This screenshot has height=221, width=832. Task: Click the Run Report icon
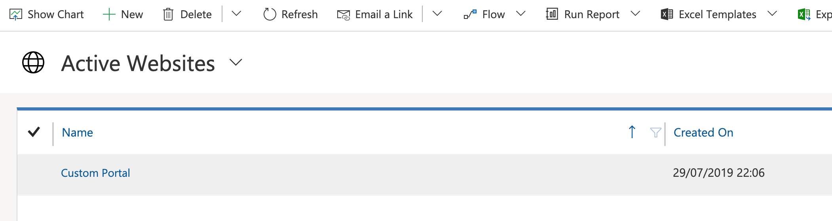point(552,14)
